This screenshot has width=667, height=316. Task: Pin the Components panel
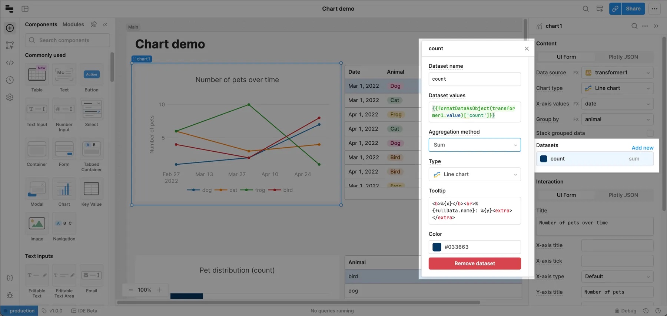click(94, 24)
